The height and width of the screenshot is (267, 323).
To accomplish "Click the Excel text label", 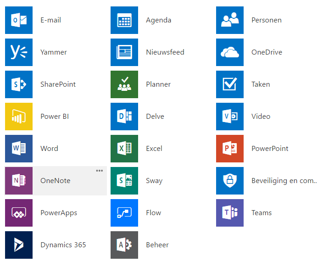I will 154,149.
